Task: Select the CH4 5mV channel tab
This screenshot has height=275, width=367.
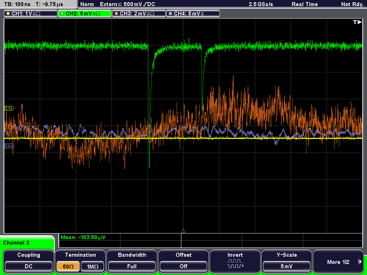Action: [193, 13]
